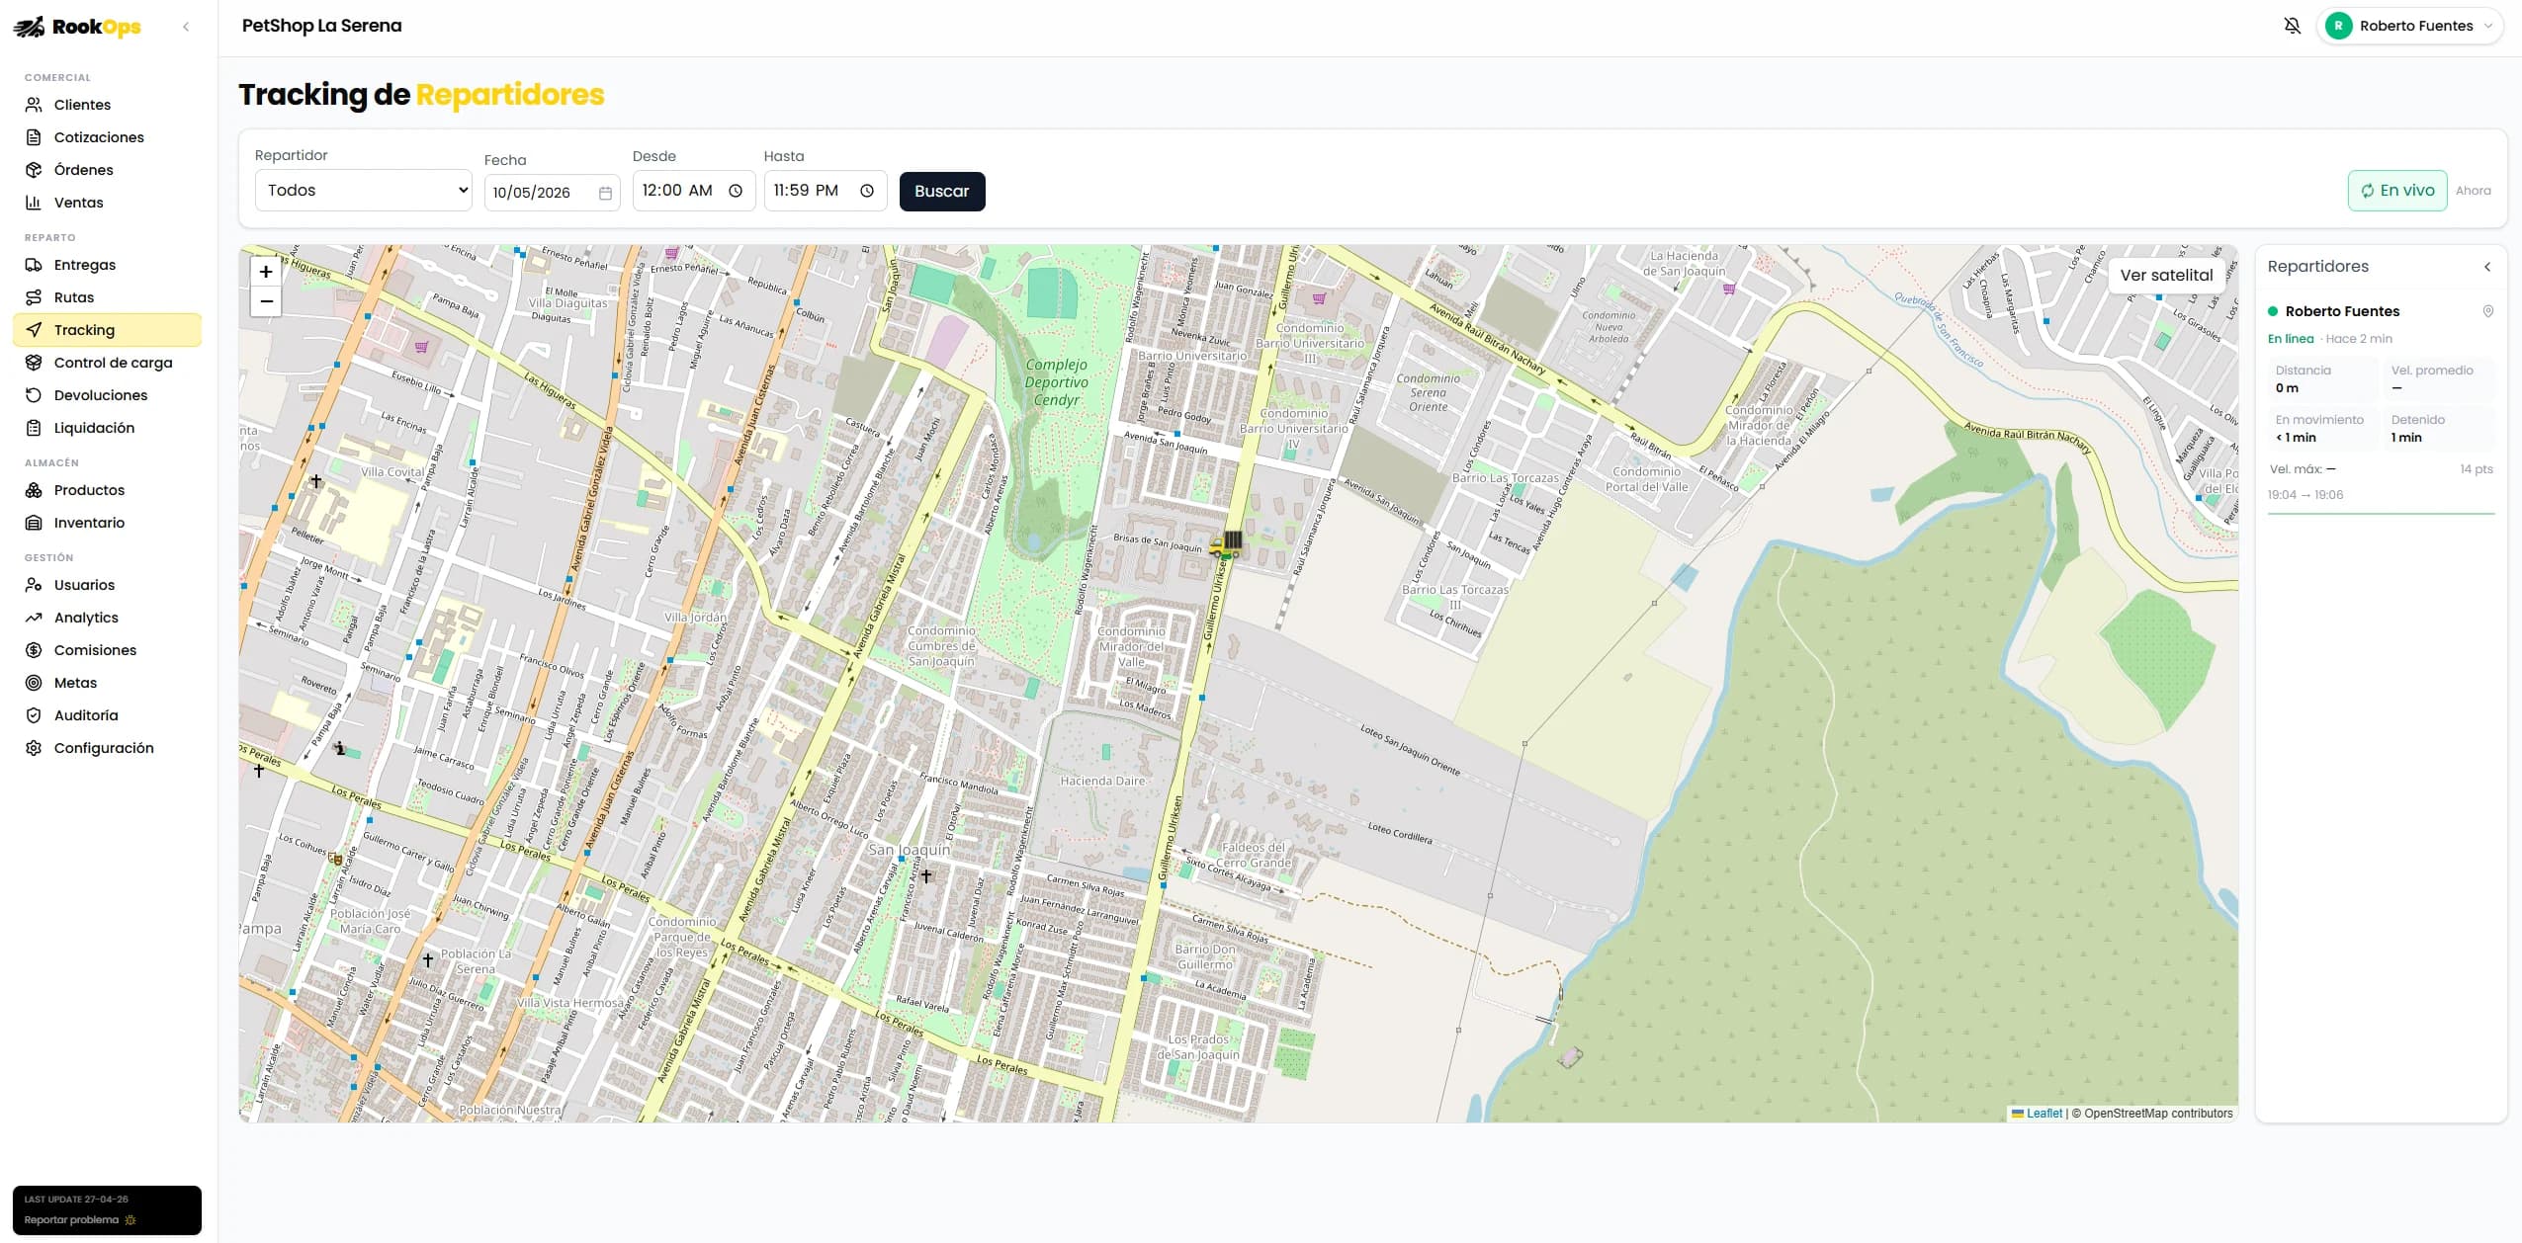Open the Roberto Fuentes user menu
Screen dimensions: 2522x1243
click(2409, 26)
